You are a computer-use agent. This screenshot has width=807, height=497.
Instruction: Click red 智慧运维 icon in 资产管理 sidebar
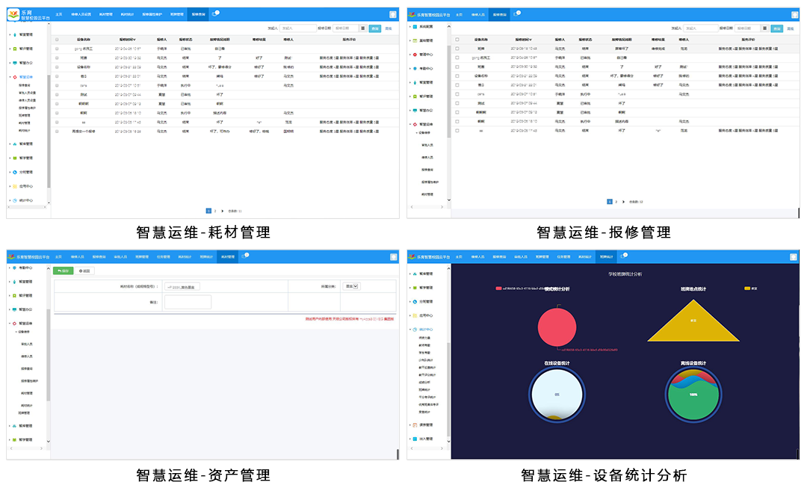click(15, 324)
